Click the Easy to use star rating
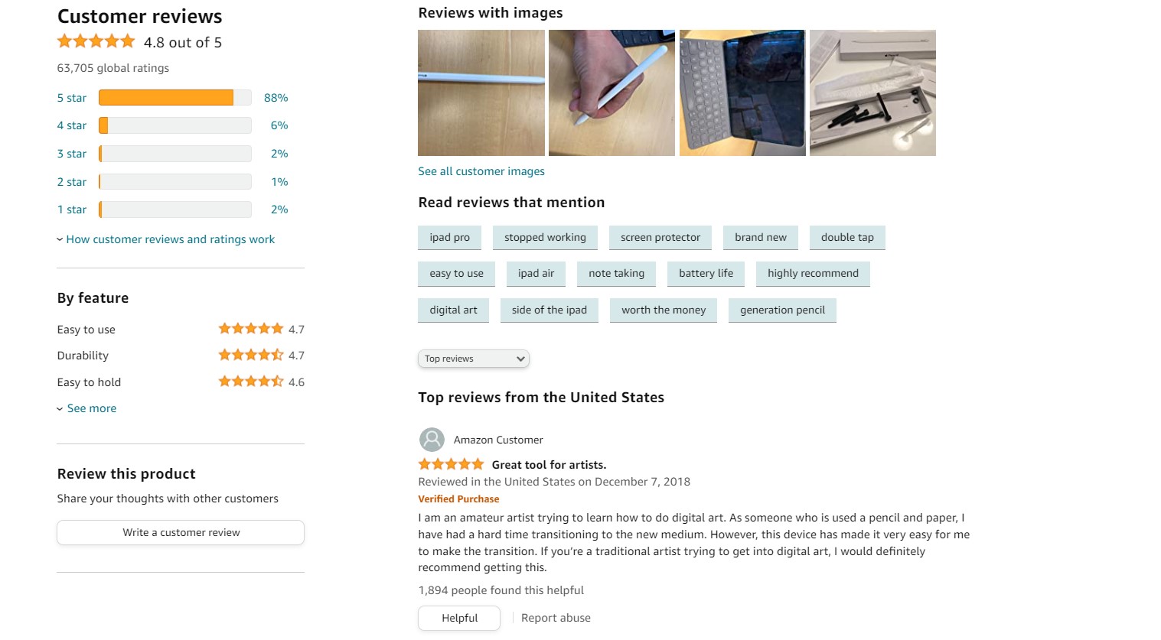The height and width of the screenshot is (640, 1161). (251, 329)
